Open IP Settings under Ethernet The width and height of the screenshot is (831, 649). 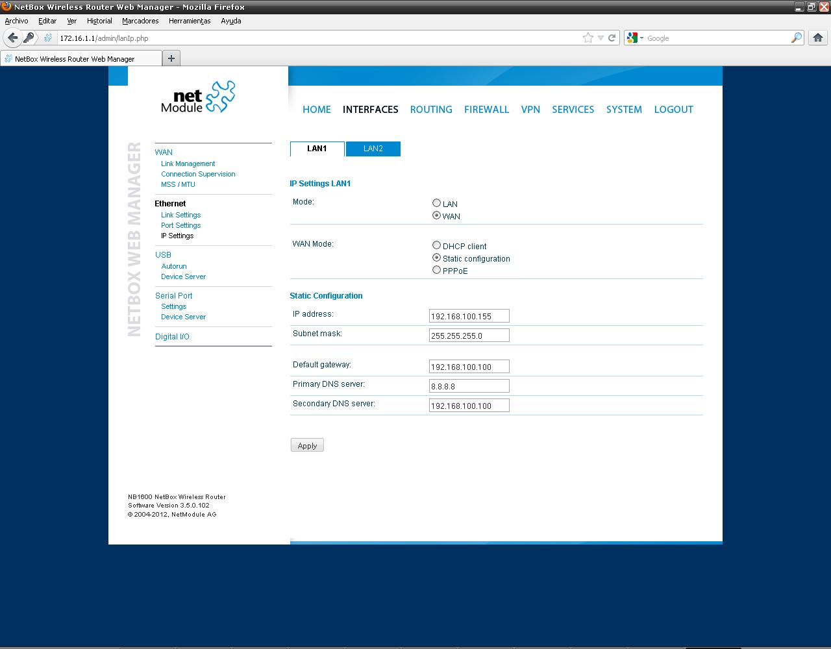coord(177,236)
